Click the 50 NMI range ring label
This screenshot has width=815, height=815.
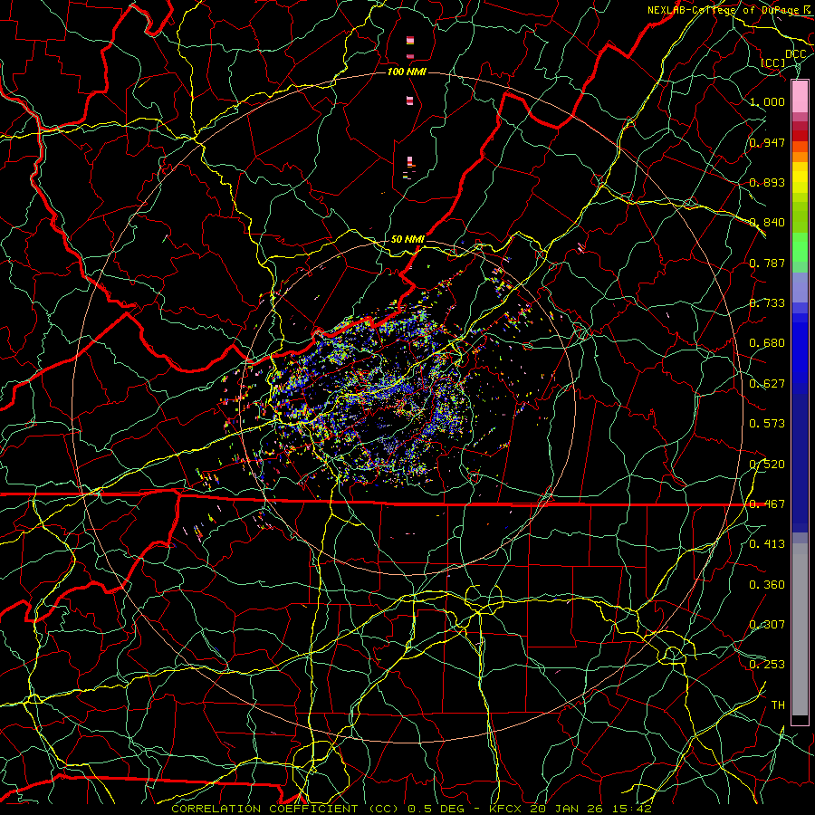point(407,239)
